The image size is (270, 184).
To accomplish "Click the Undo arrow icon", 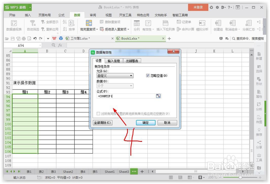I will [x=35, y=39].
